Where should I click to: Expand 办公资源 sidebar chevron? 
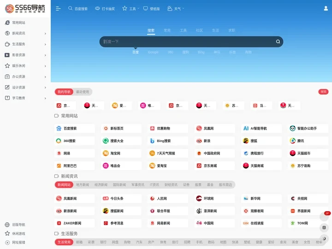(45, 77)
